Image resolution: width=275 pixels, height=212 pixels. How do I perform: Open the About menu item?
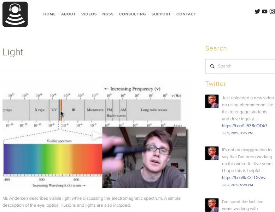(69, 14)
